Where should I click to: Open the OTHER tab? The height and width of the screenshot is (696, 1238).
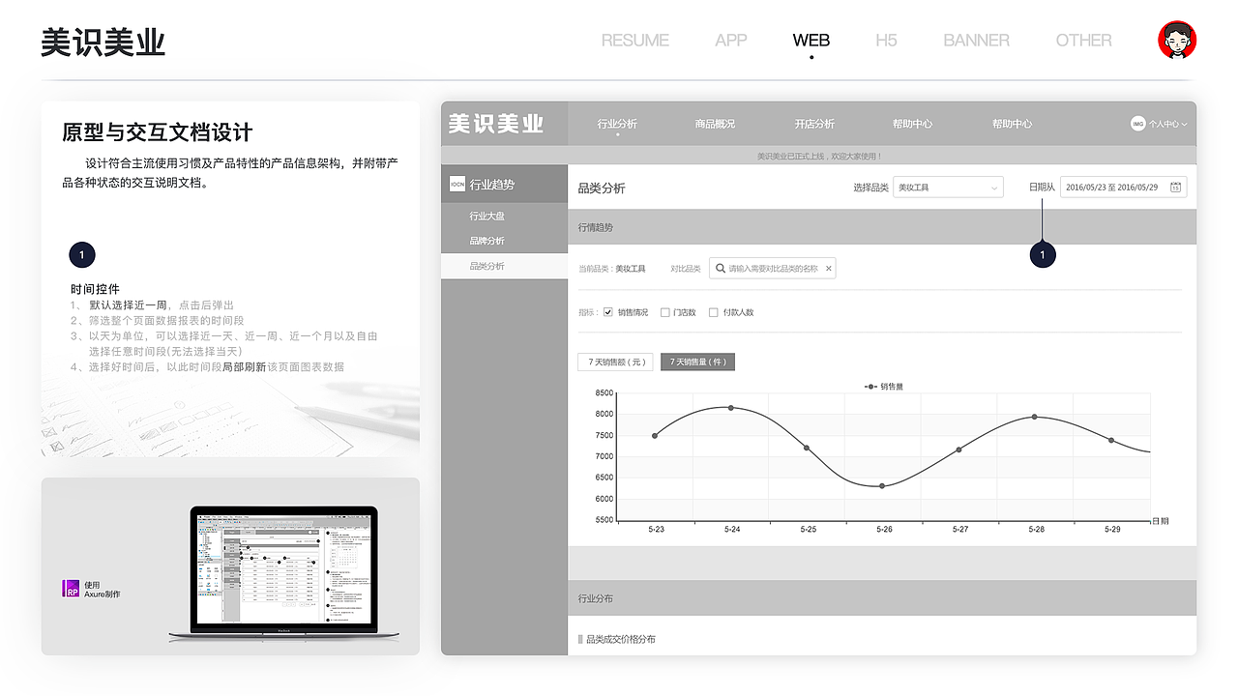coord(1084,41)
